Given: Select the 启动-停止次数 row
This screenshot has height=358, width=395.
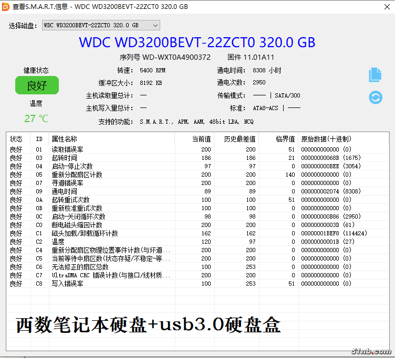Looking at the screenshot, I should pyautogui.click(x=197, y=166).
